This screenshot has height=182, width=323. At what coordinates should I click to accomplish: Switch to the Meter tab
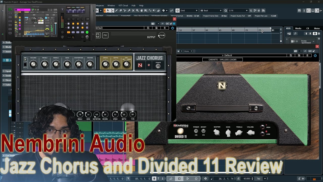point(317,28)
